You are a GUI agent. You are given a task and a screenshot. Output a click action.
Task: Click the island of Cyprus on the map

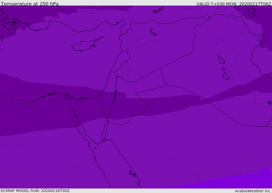tap(87, 45)
